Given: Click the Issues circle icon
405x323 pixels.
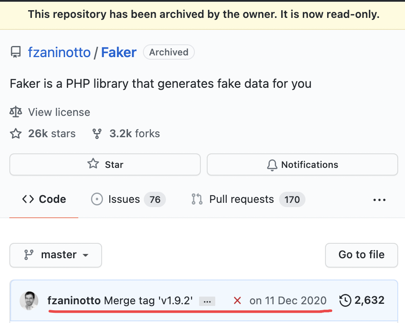Looking at the screenshot, I should point(97,199).
